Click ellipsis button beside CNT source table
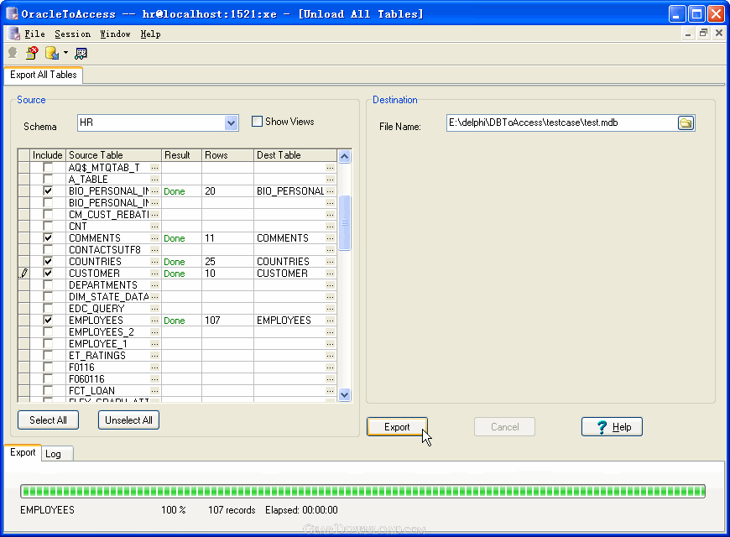The width and height of the screenshot is (730, 537). click(x=154, y=227)
